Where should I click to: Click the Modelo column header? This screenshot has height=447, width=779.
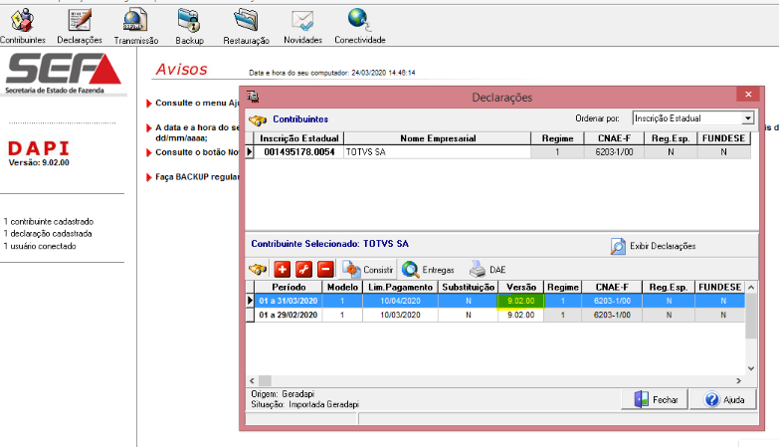(x=342, y=287)
